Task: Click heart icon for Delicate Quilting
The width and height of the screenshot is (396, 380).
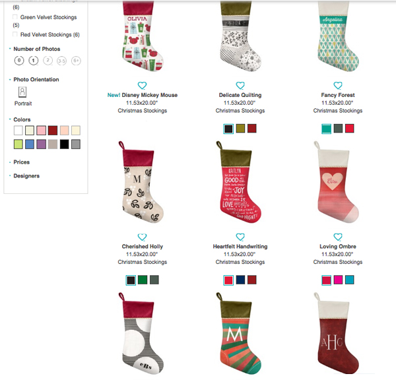Action: [x=240, y=85]
